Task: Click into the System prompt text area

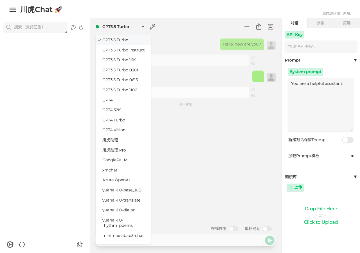Action: [x=321, y=105]
